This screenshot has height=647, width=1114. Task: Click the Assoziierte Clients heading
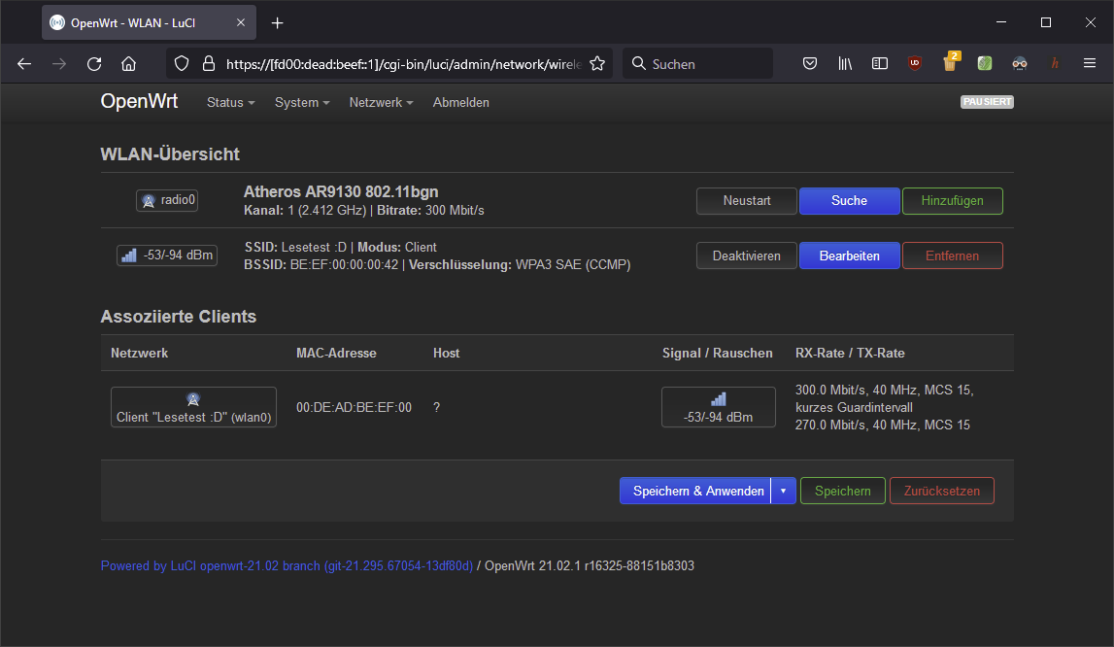[179, 317]
